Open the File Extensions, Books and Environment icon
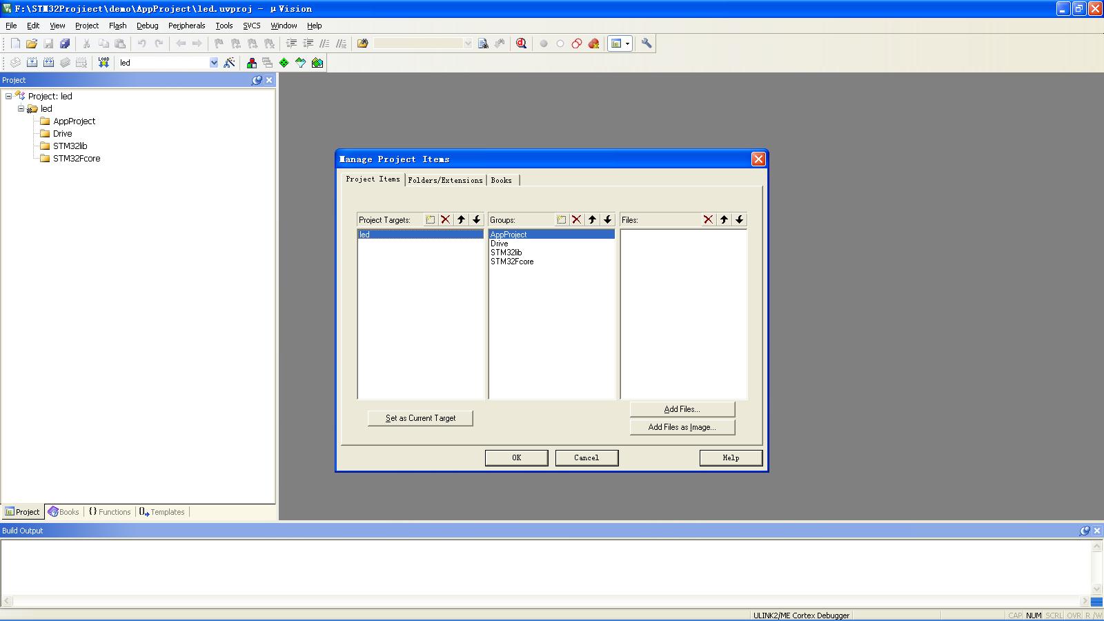Screen dimensions: 1104x621 [x=252, y=63]
